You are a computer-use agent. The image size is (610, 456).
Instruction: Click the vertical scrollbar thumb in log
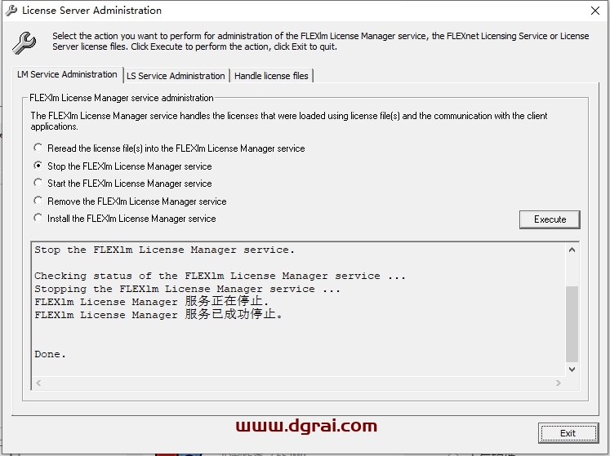[572, 324]
